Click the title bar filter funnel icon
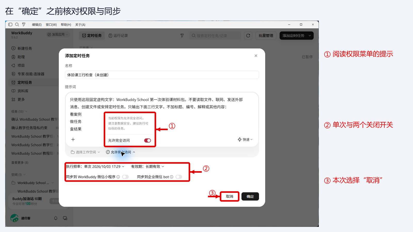The height and width of the screenshot is (232, 413). [24, 24]
